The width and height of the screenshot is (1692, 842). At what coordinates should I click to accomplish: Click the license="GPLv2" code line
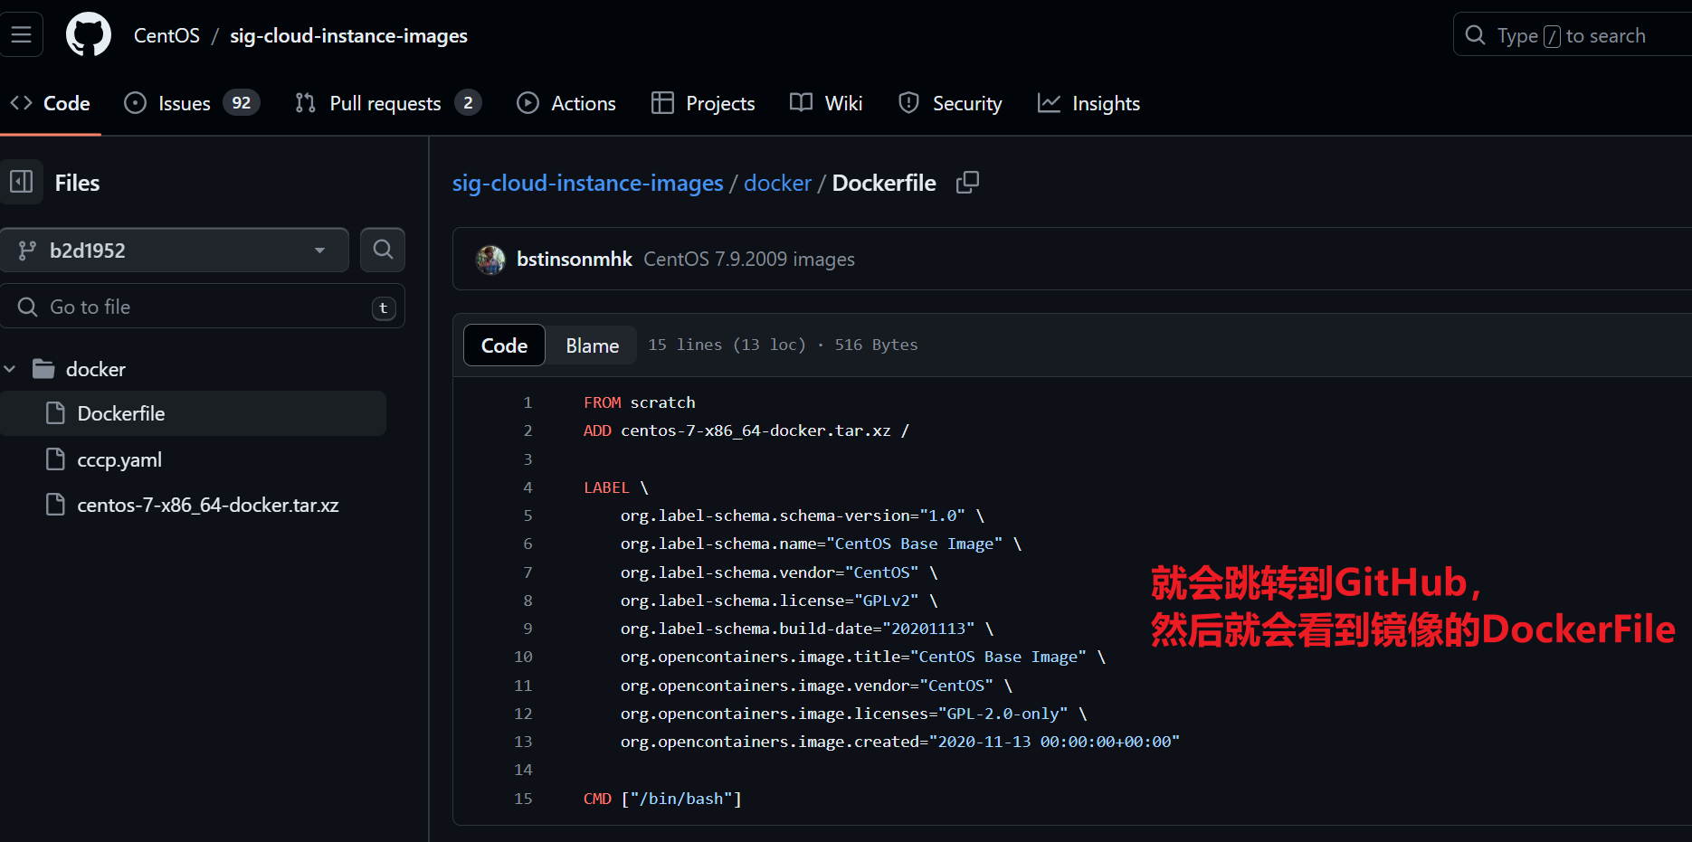(779, 601)
